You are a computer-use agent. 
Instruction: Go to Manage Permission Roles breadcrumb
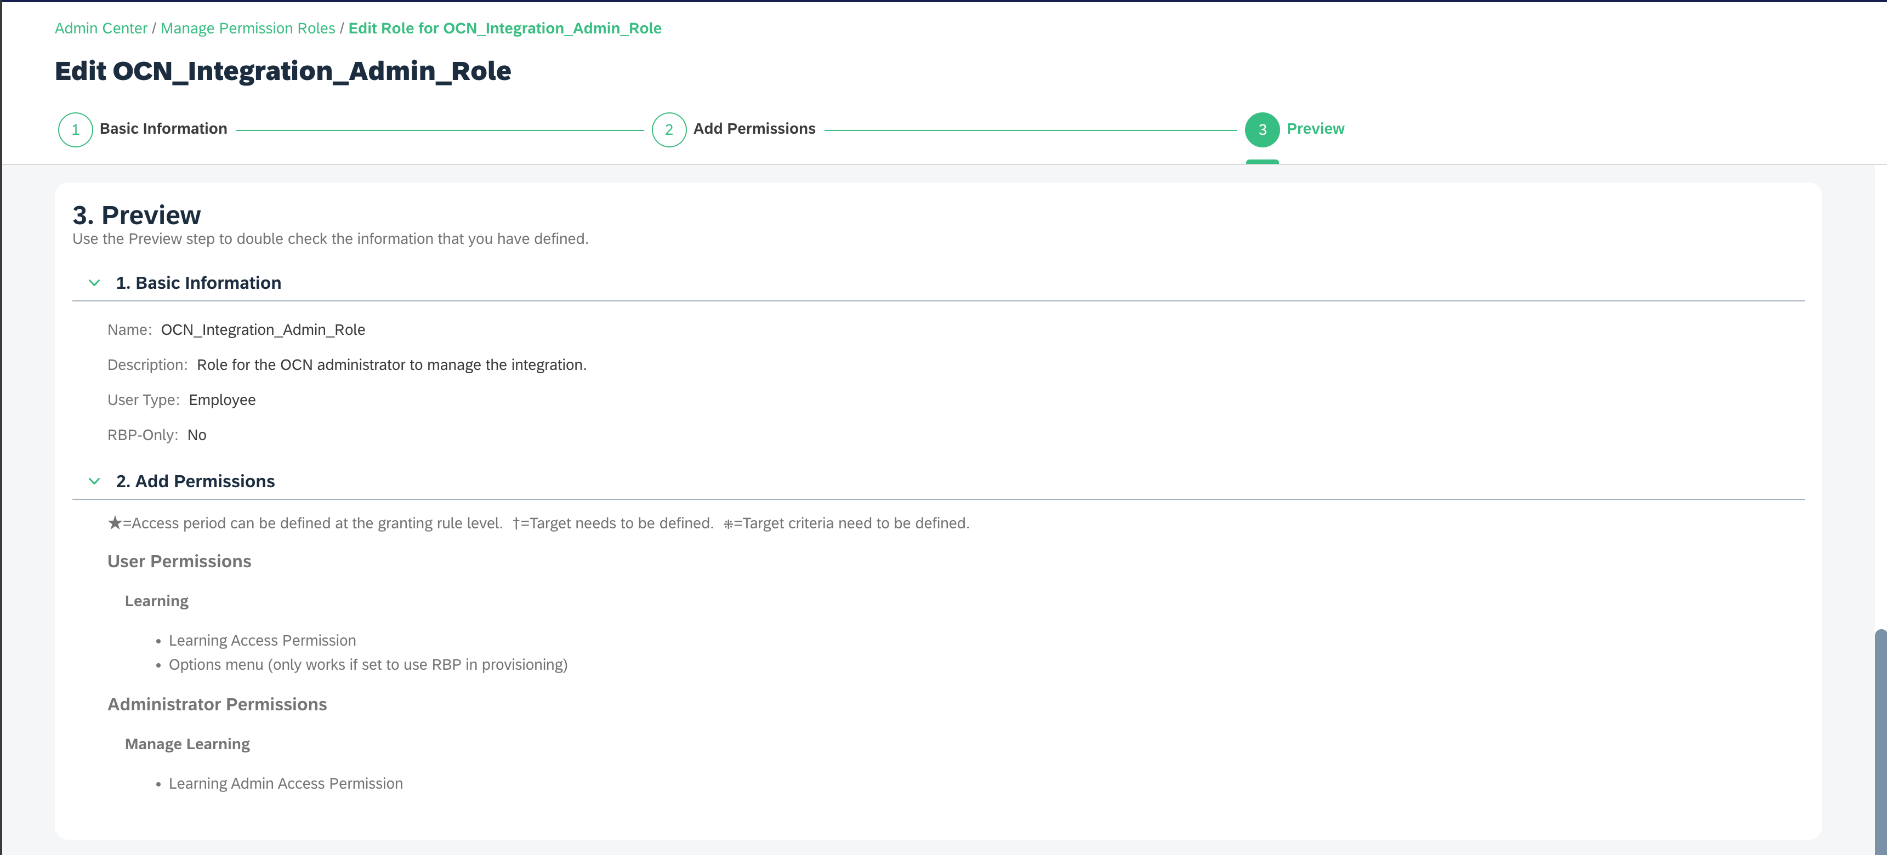(x=248, y=28)
